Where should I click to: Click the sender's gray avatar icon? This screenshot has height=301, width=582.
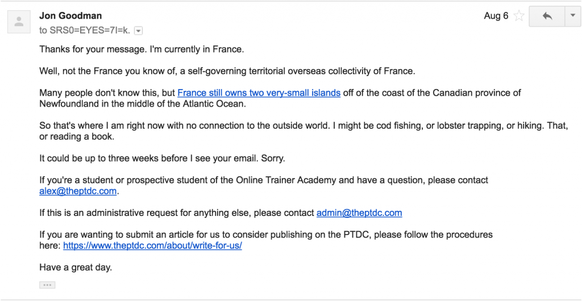tap(19, 22)
